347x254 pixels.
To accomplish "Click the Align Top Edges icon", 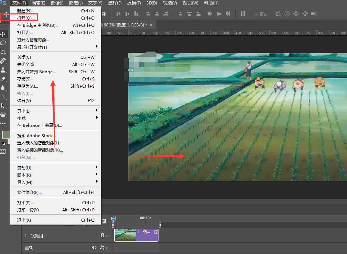I will pos(118,14).
